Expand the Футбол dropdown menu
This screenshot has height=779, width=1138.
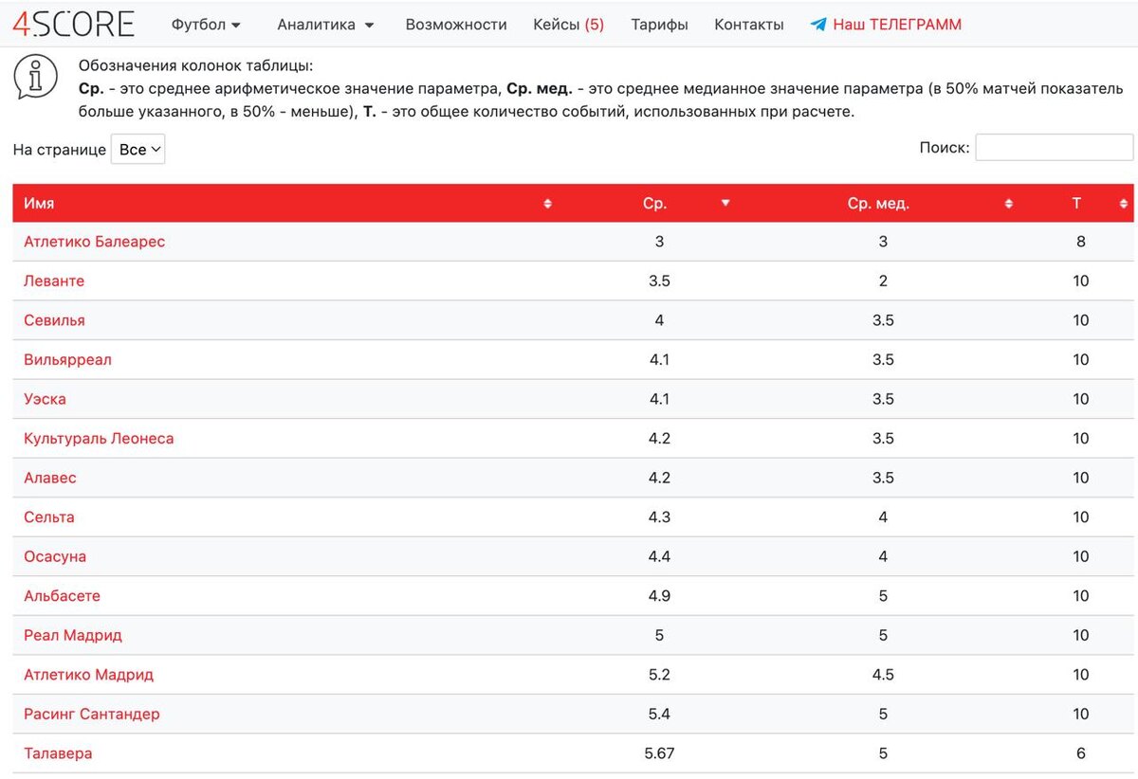(206, 25)
